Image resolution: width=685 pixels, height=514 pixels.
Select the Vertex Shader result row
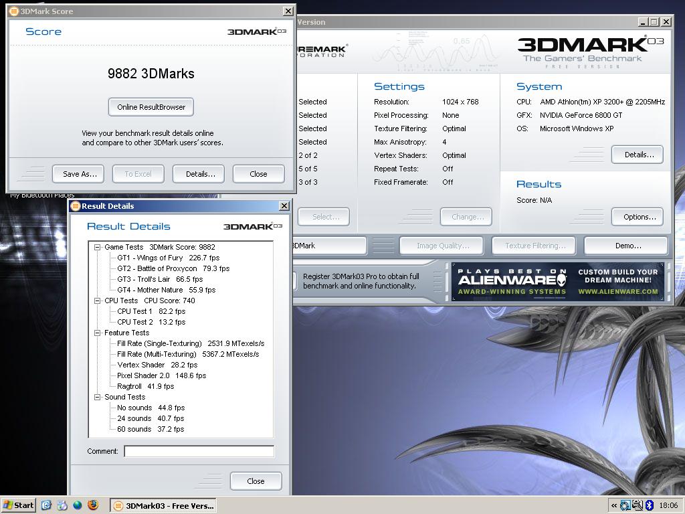pyautogui.click(x=157, y=365)
